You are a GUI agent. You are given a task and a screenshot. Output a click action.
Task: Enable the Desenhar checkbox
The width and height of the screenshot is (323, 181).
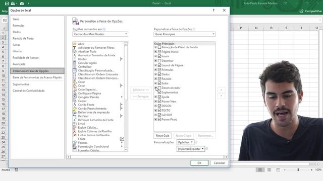159,61
